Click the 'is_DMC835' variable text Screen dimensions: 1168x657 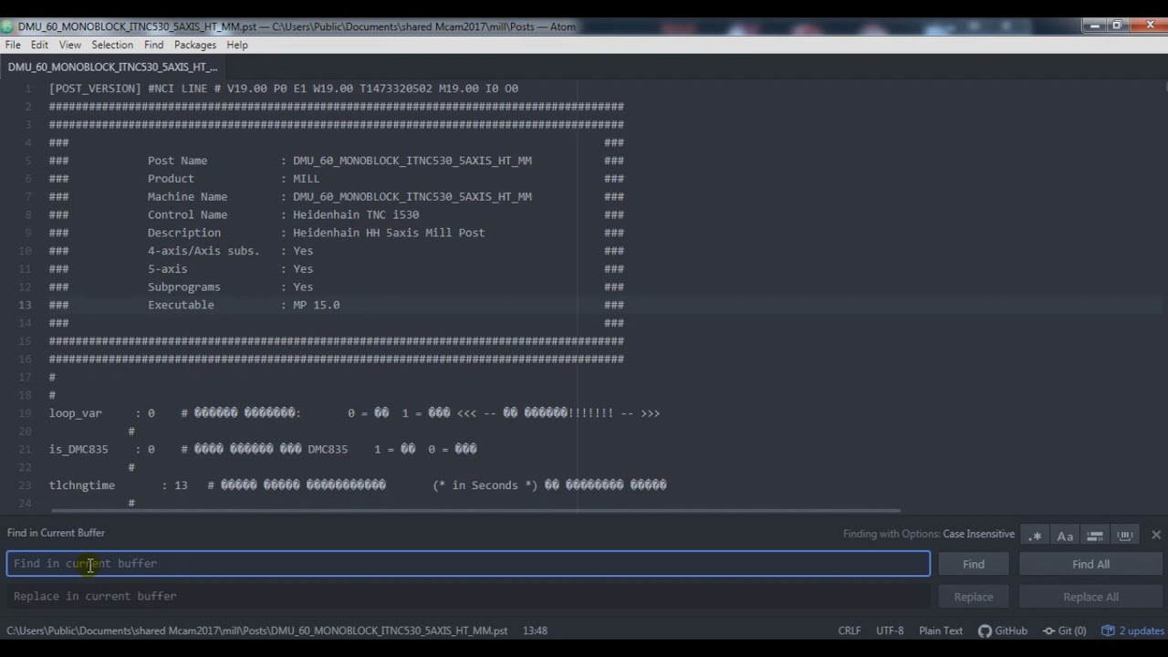(x=78, y=449)
